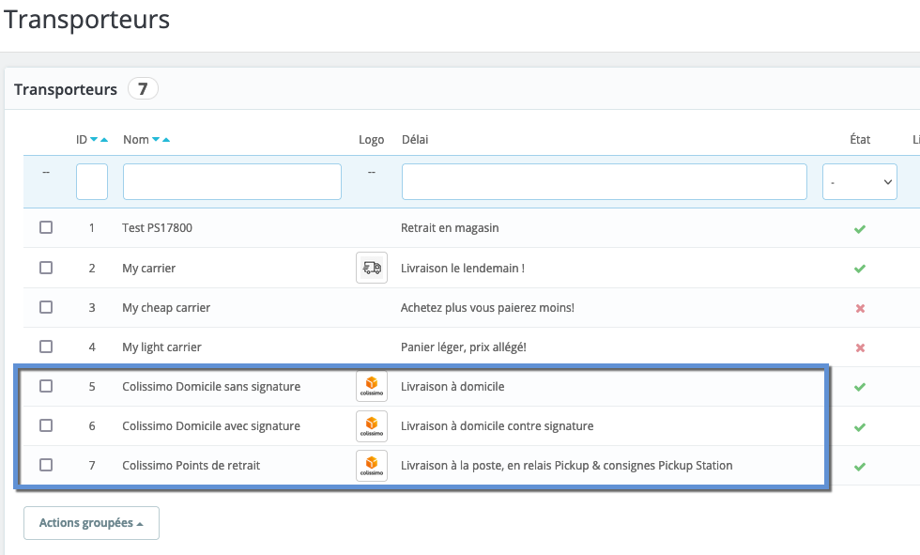Viewport: 920px width, 555px height.
Task: Click Livraison à domicile delay cell
Action: [x=452, y=387]
